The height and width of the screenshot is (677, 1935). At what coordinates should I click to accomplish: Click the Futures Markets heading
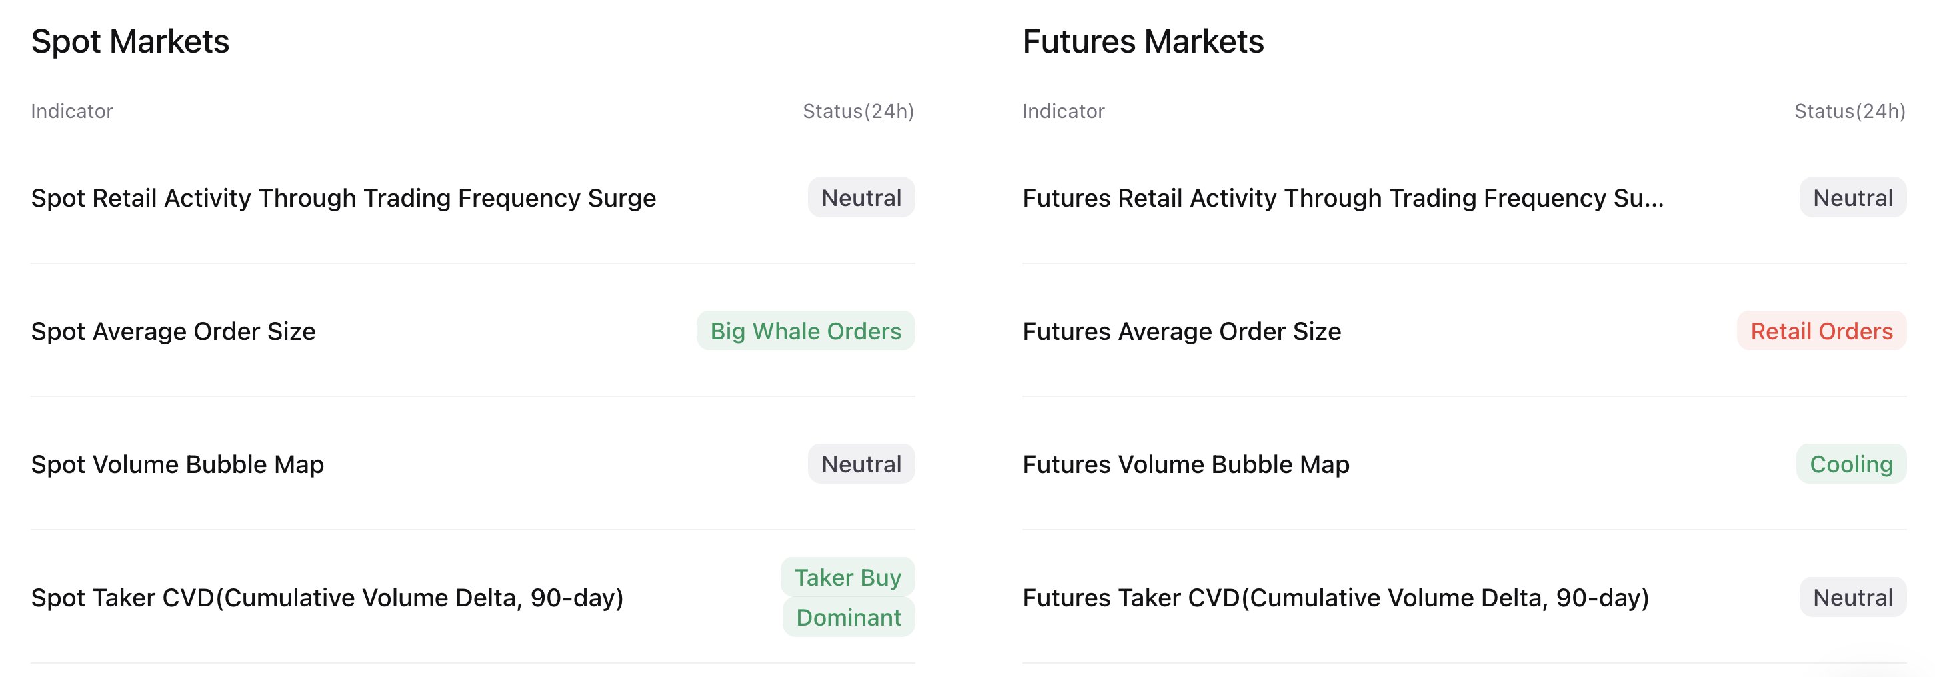click(1142, 41)
